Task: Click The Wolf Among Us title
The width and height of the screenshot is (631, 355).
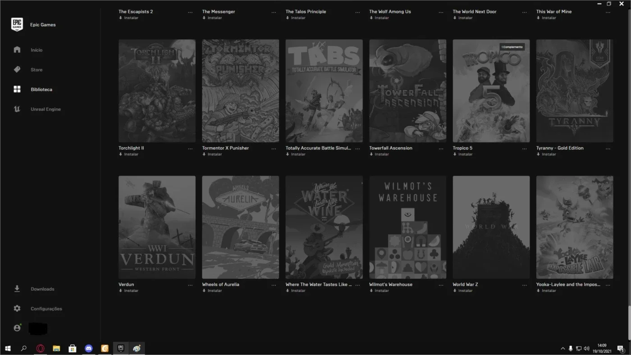Action: click(x=390, y=12)
